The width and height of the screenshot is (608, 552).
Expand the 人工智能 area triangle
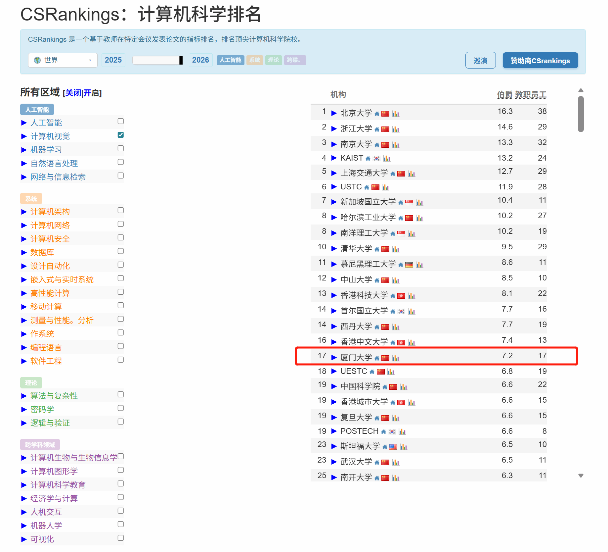[24, 123]
